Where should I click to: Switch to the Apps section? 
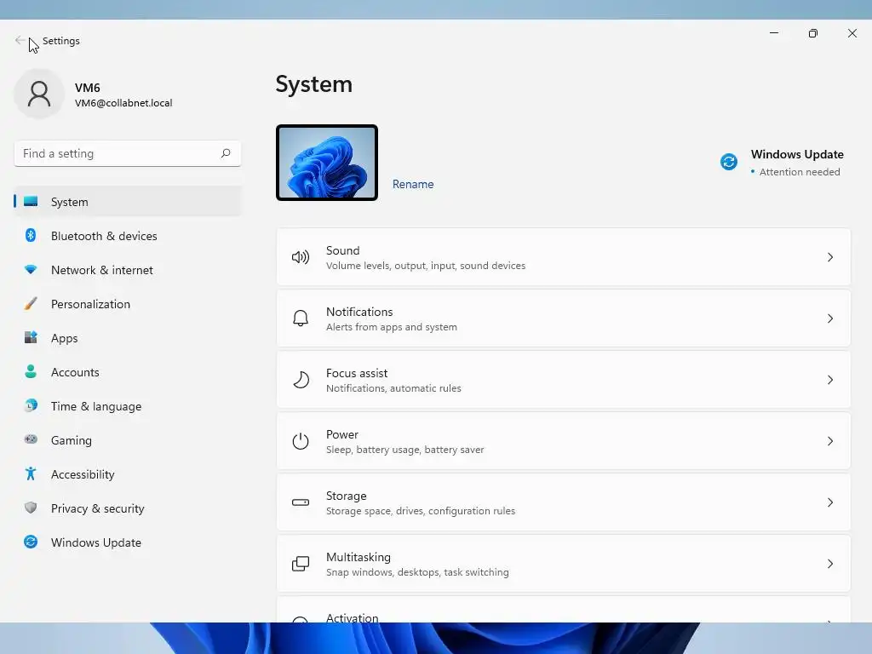coord(128,337)
